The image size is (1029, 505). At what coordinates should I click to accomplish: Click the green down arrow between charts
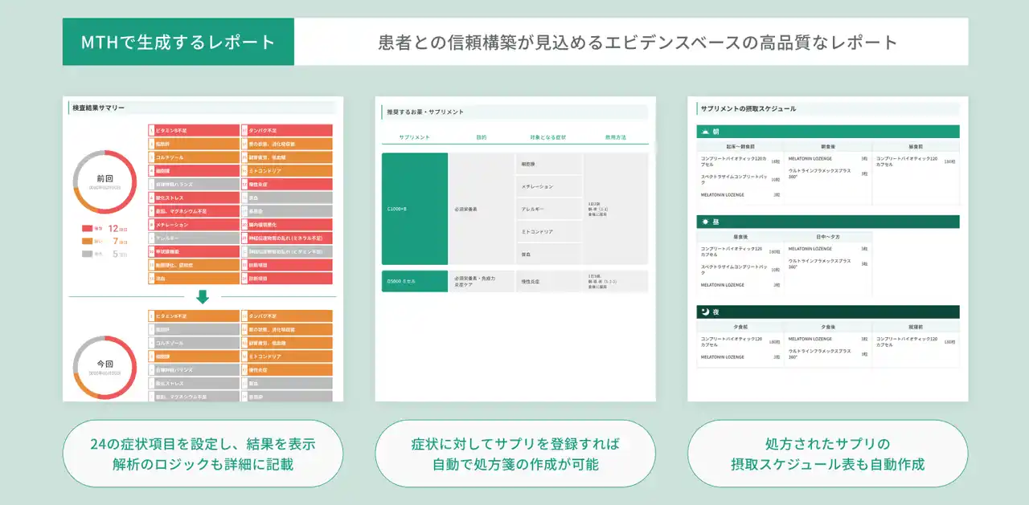203,296
